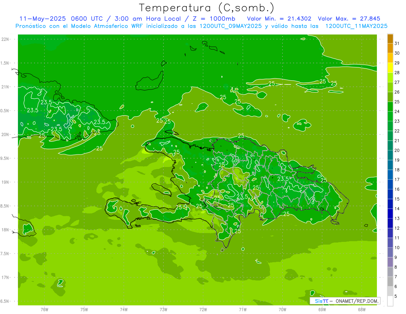Click the "21N" latitude label

click(x=5, y=87)
